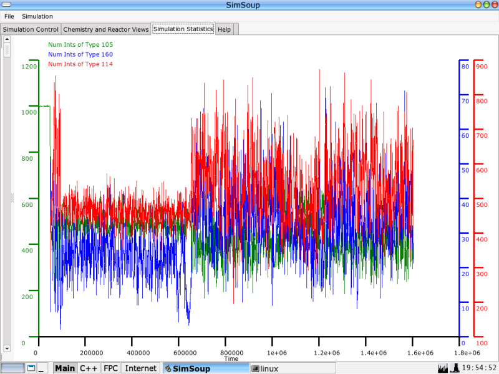
Task: Switch to the Main desktop workspace
Action: pos(64,368)
